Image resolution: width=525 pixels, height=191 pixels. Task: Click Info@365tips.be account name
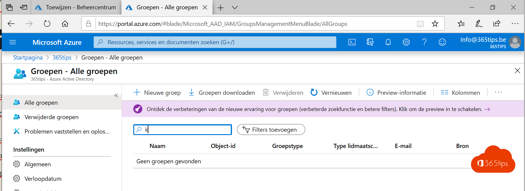click(483, 40)
